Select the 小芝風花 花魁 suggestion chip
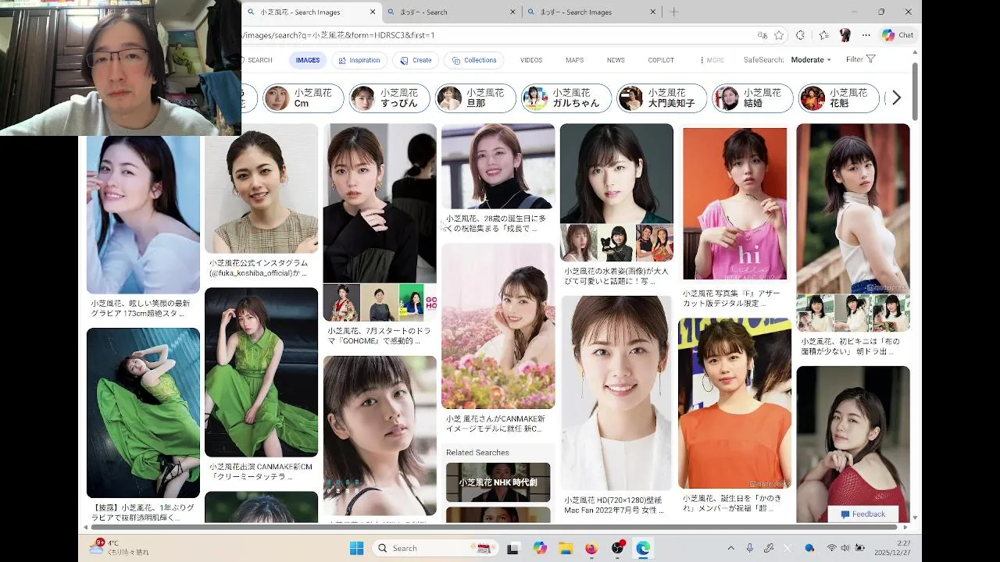This screenshot has width=1000, height=562. pyautogui.click(x=839, y=98)
